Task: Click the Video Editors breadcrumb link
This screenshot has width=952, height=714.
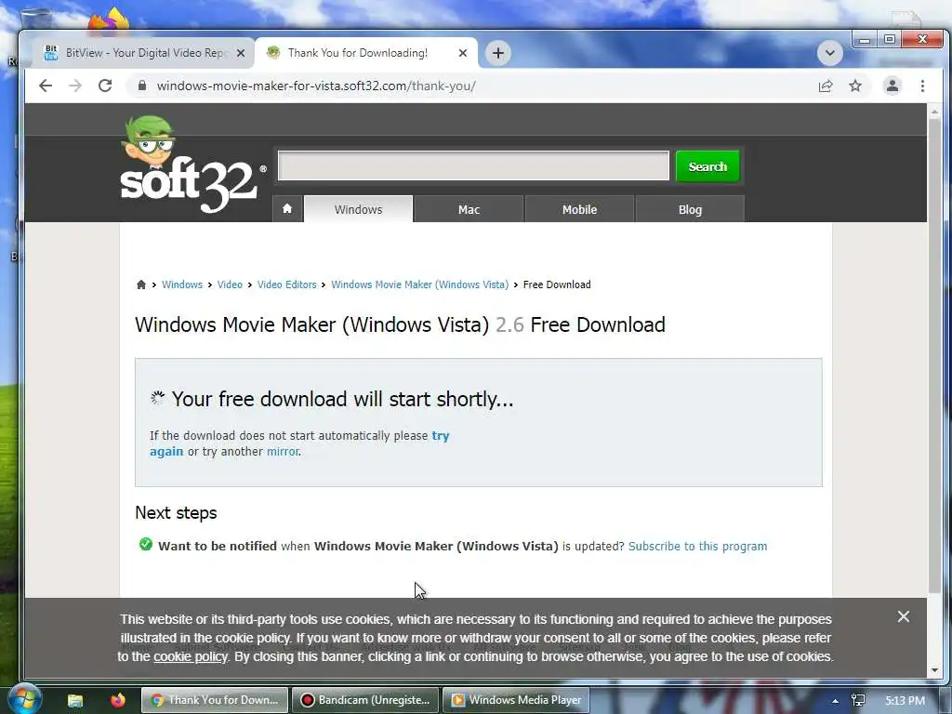Action: (x=286, y=284)
